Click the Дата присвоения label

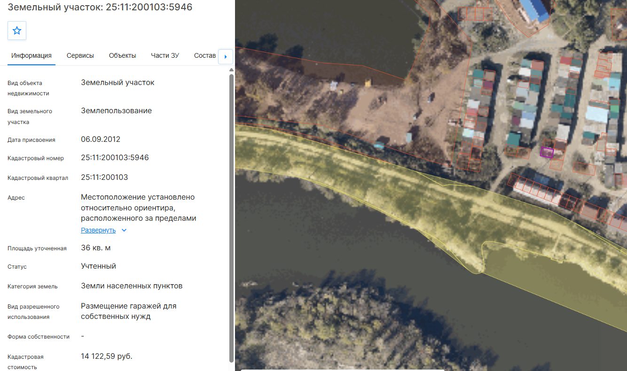click(x=31, y=140)
